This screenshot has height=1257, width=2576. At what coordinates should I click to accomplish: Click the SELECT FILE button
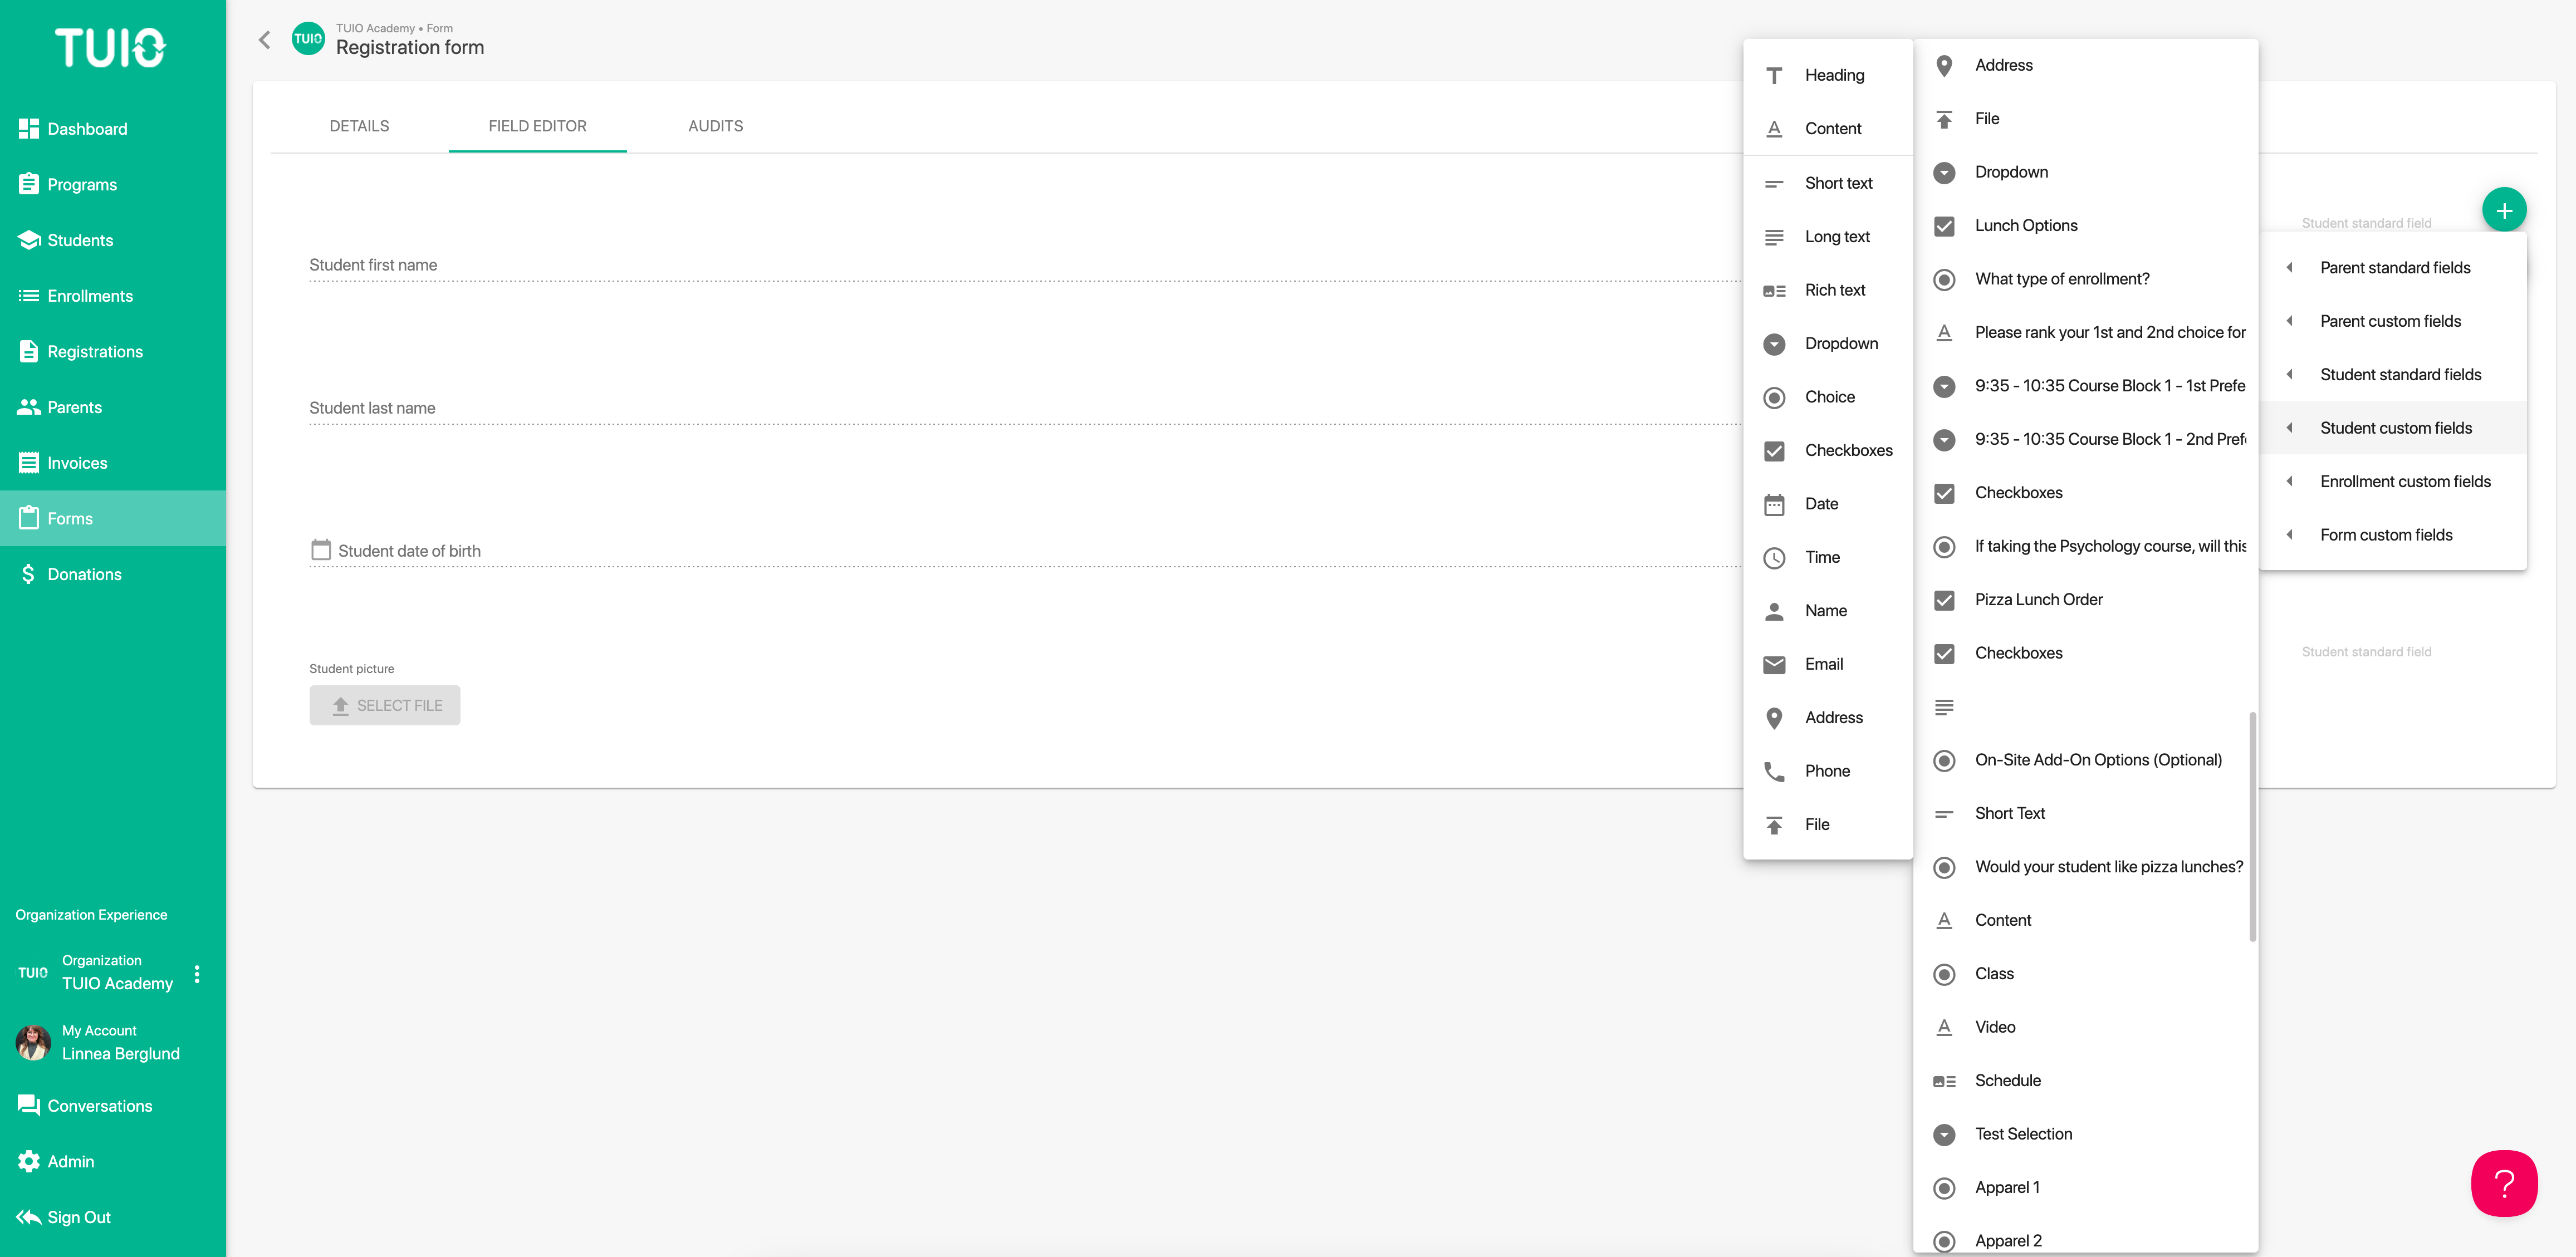(384, 705)
